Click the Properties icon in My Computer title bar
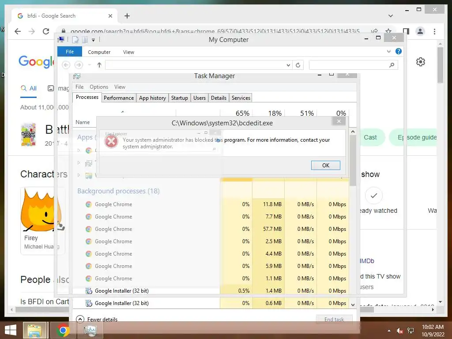 point(75,40)
